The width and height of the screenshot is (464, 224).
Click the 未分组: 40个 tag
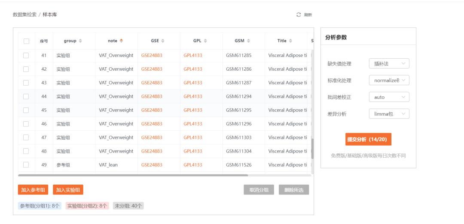tap(128, 206)
